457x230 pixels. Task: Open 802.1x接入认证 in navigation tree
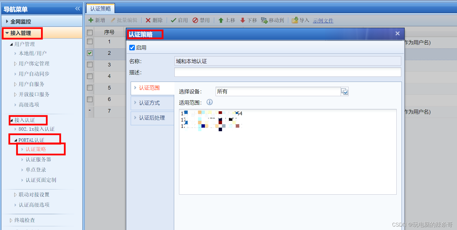coord(37,129)
